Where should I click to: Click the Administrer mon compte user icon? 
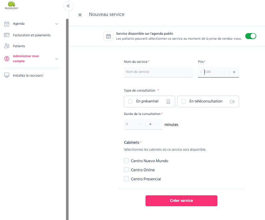[x=7, y=58]
